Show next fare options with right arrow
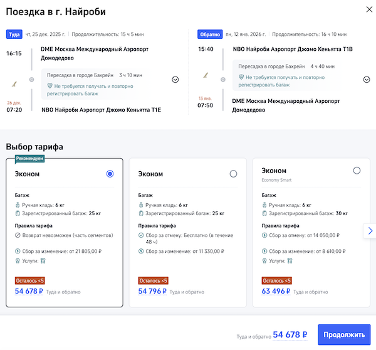Viewport: 376px width, 350px height. coord(370,231)
